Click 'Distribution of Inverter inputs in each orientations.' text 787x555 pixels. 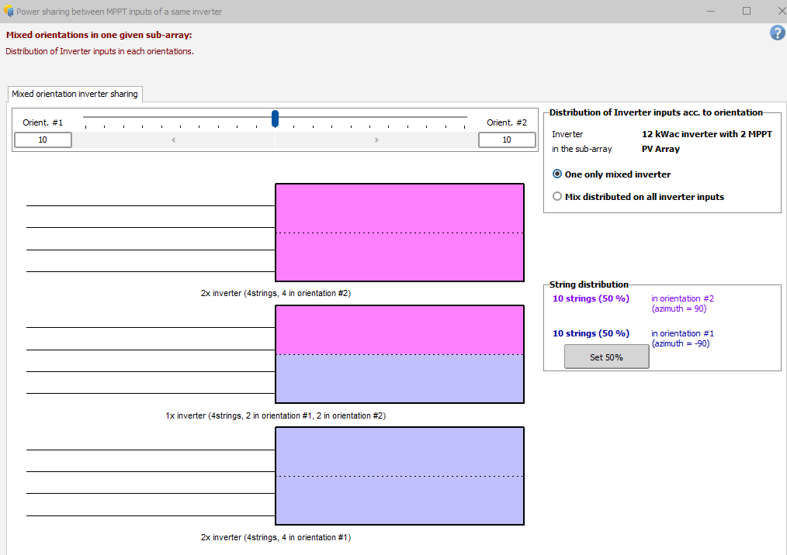coord(99,51)
